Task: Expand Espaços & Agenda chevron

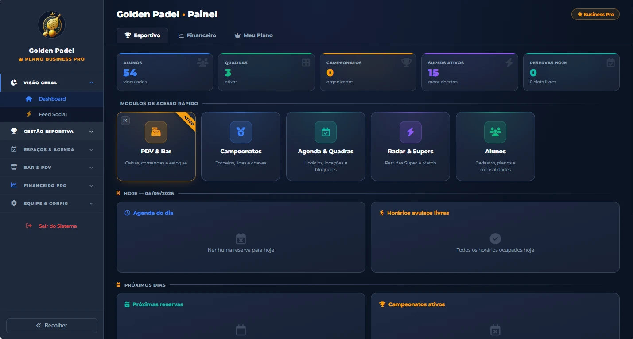Action: (91, 150)
